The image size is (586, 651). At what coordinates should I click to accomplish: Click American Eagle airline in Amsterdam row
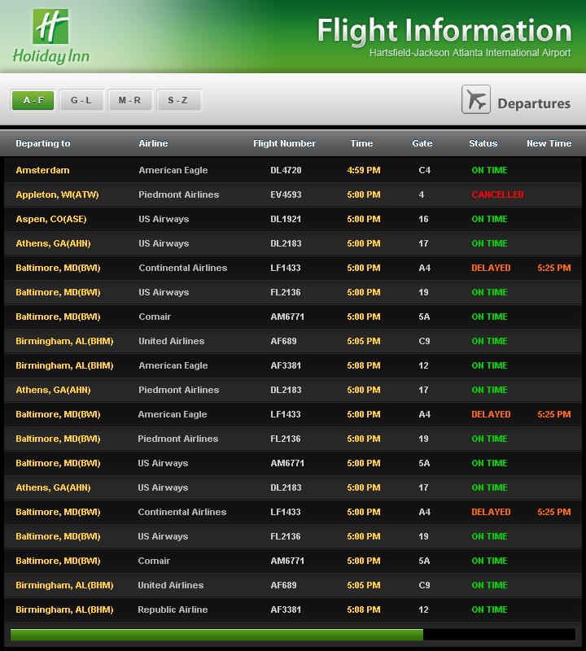click(173, 170)
